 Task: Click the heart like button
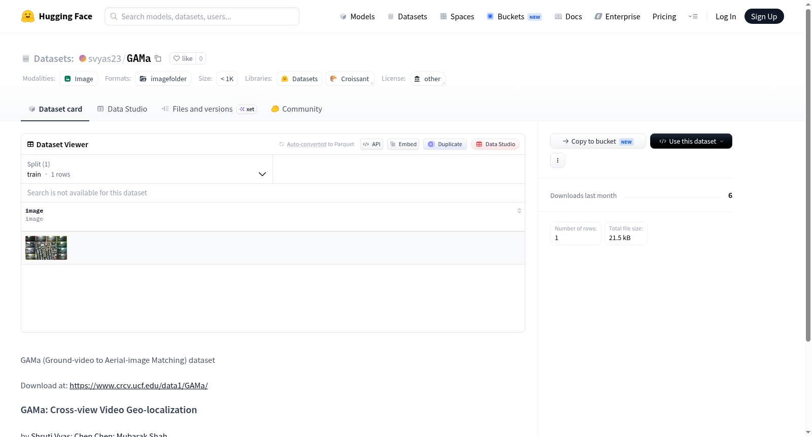183,58
